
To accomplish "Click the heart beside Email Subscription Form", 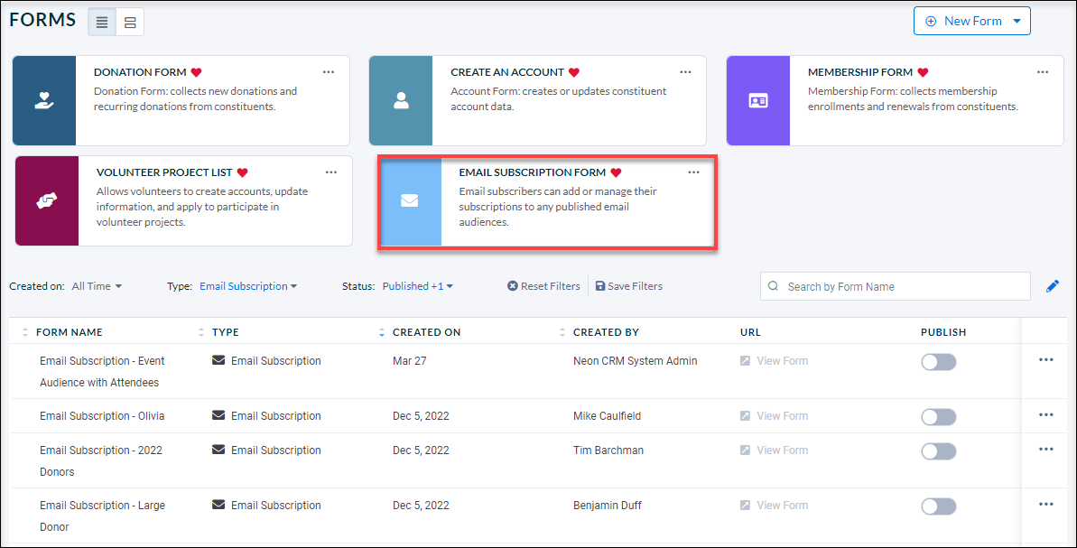I will click(616, 172).
